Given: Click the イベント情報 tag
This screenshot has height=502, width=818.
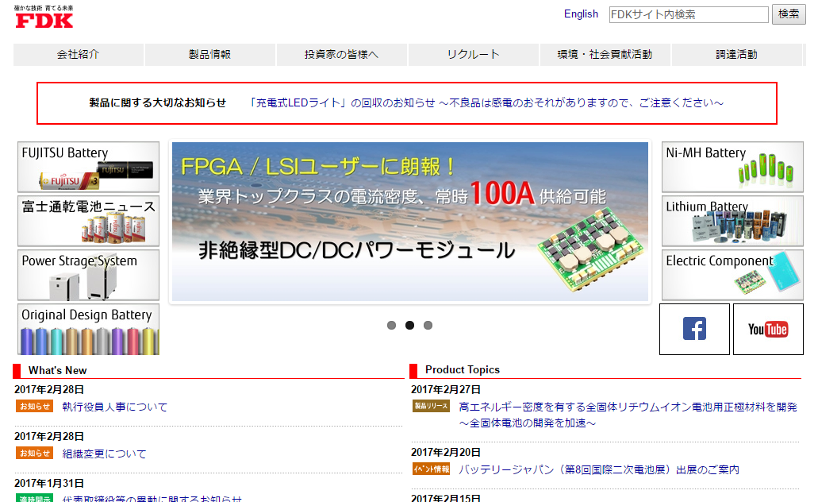Looking at the screenshot, I should coord(431,469).
